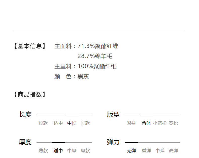The image size is (199, 158).
Task: Click the 中长 length option
Action: pos(72,123)
